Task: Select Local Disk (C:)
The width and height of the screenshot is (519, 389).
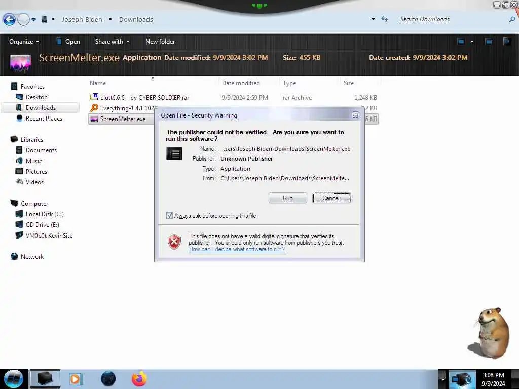Action: (45, 214)
